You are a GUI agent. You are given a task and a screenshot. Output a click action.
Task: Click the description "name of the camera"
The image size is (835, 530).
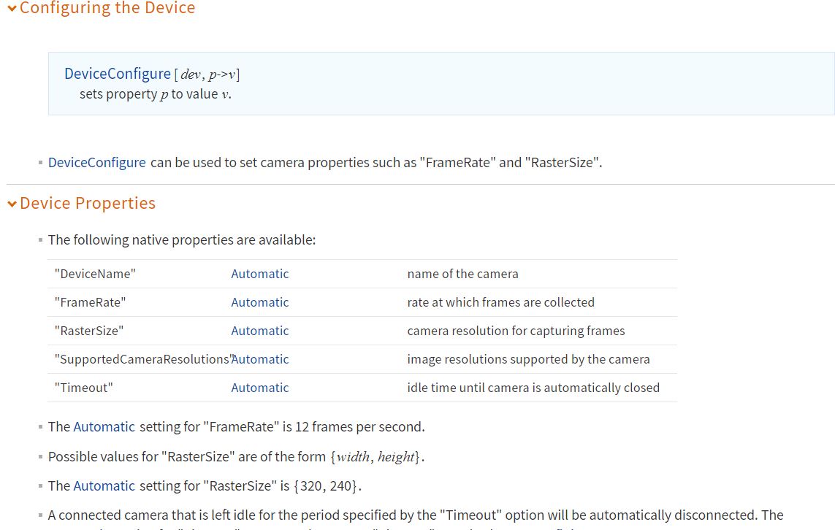462,274
